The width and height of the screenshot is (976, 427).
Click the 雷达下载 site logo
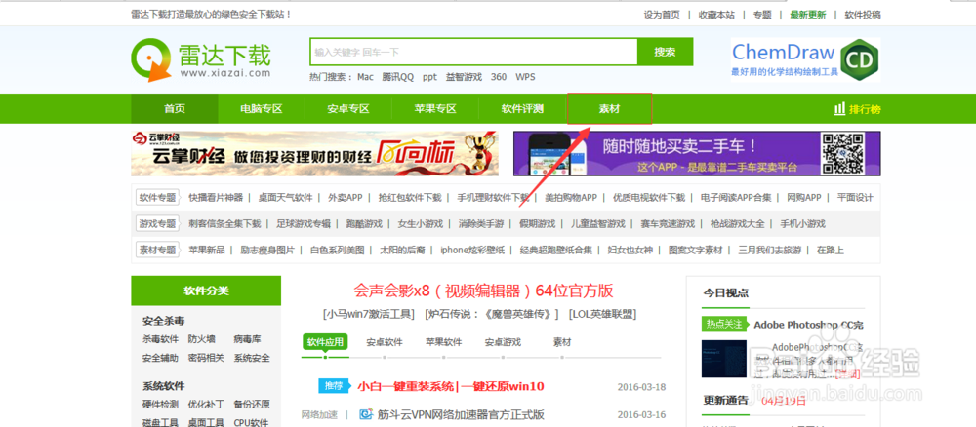click(x=201, y=59)
